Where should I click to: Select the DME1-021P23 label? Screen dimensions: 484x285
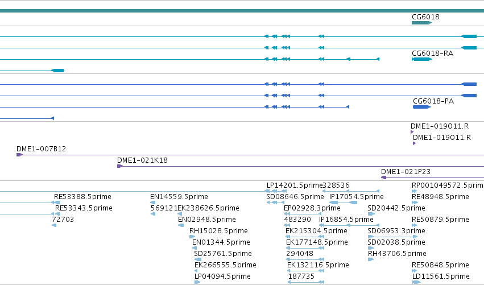click(x=406, y=172)
